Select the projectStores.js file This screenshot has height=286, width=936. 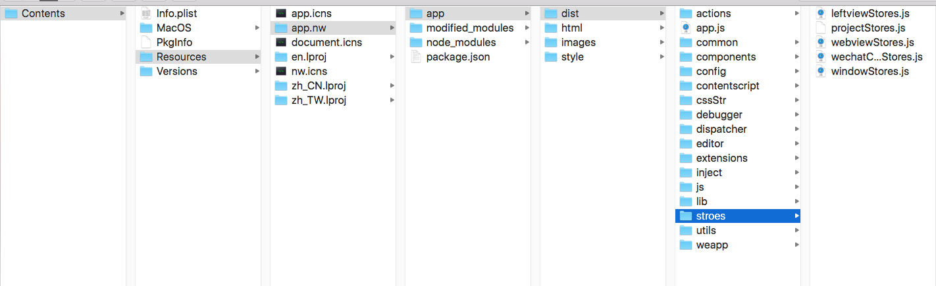[868, 28]
